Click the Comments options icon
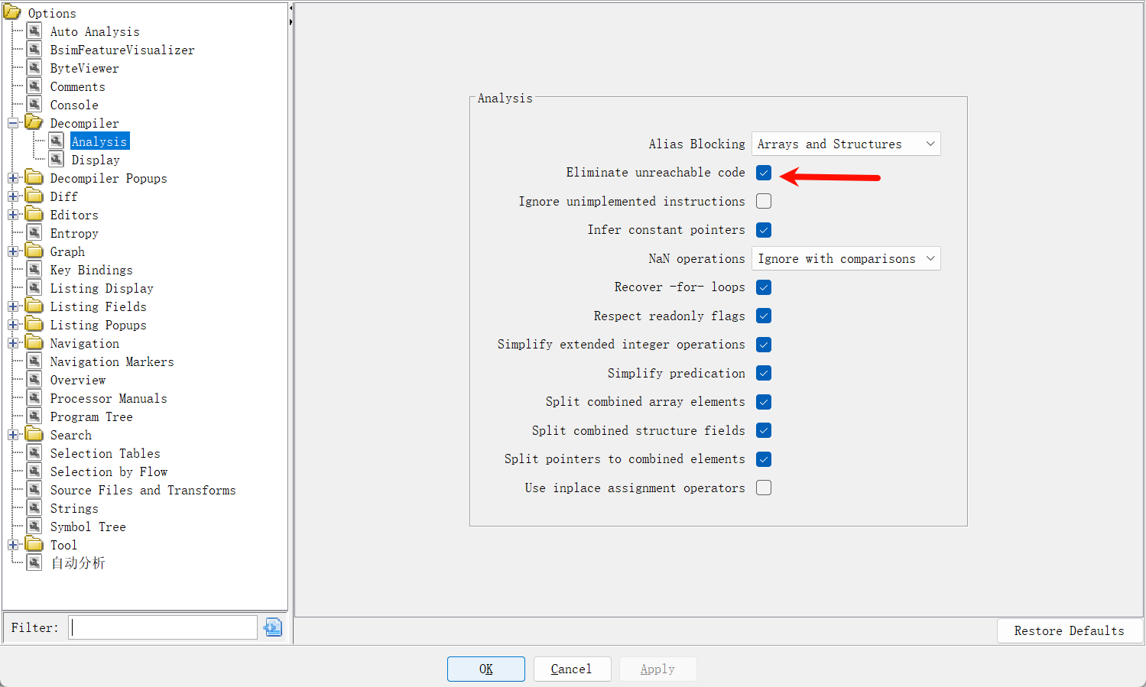 (34, 86)
